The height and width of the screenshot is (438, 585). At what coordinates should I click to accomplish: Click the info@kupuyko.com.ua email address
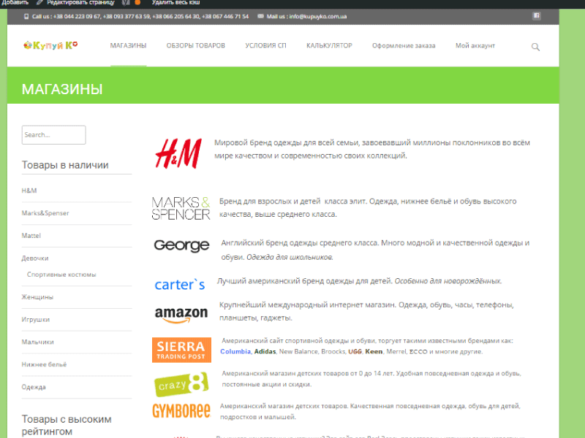[318, 16]
